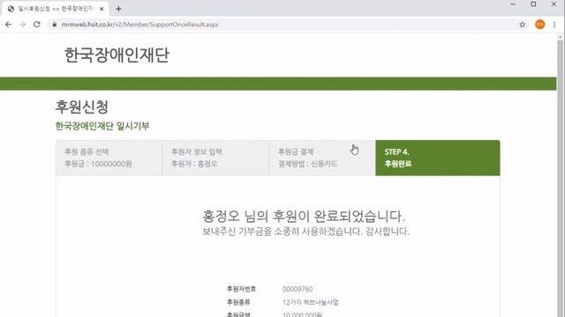Select the 후원자 정보 입력 step
Image resolution: width=565 pixels, height=317 pixels.
[215, 158]
